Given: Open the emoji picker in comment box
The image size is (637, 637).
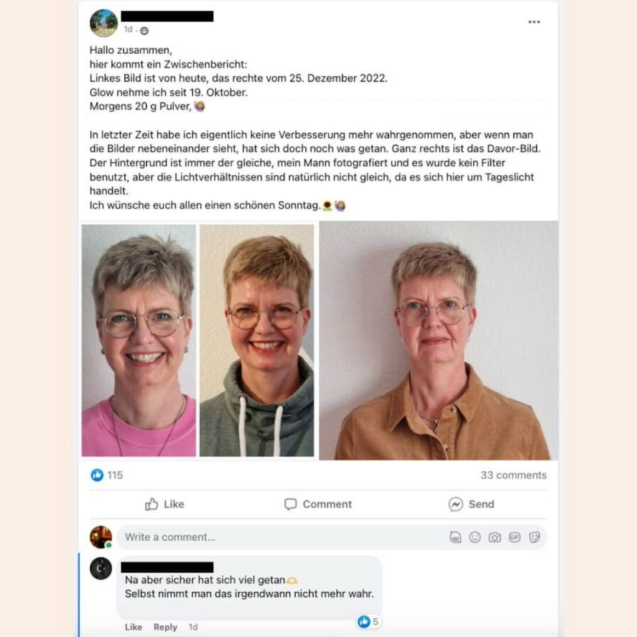Looking at the screenshot, I should click(x=475, y=537).
